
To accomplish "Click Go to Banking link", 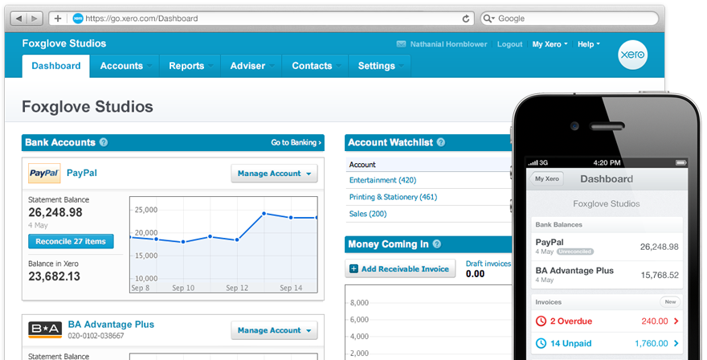I will (x=296, y=142).
